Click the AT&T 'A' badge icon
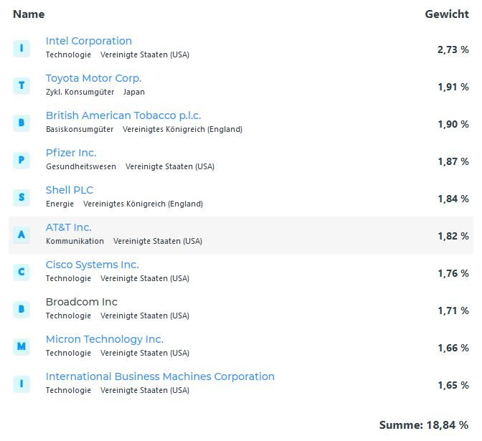This screenshot has height=441, width=482. click(22, 234)
